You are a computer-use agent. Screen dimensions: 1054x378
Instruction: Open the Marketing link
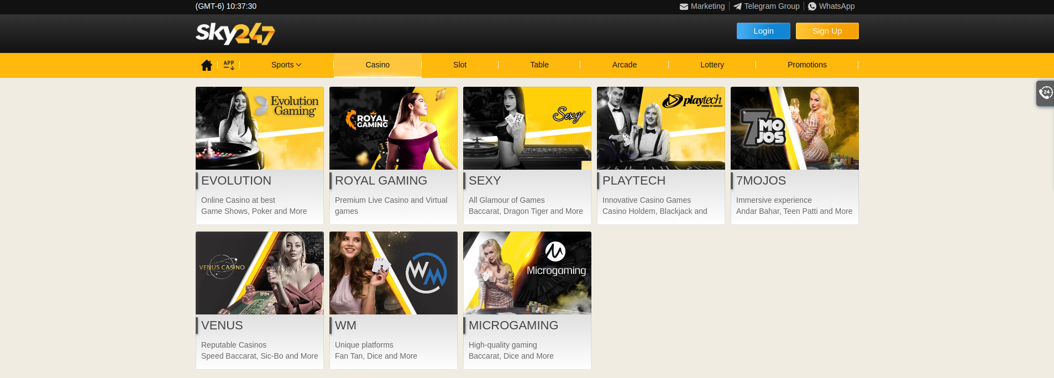(707, 6)
